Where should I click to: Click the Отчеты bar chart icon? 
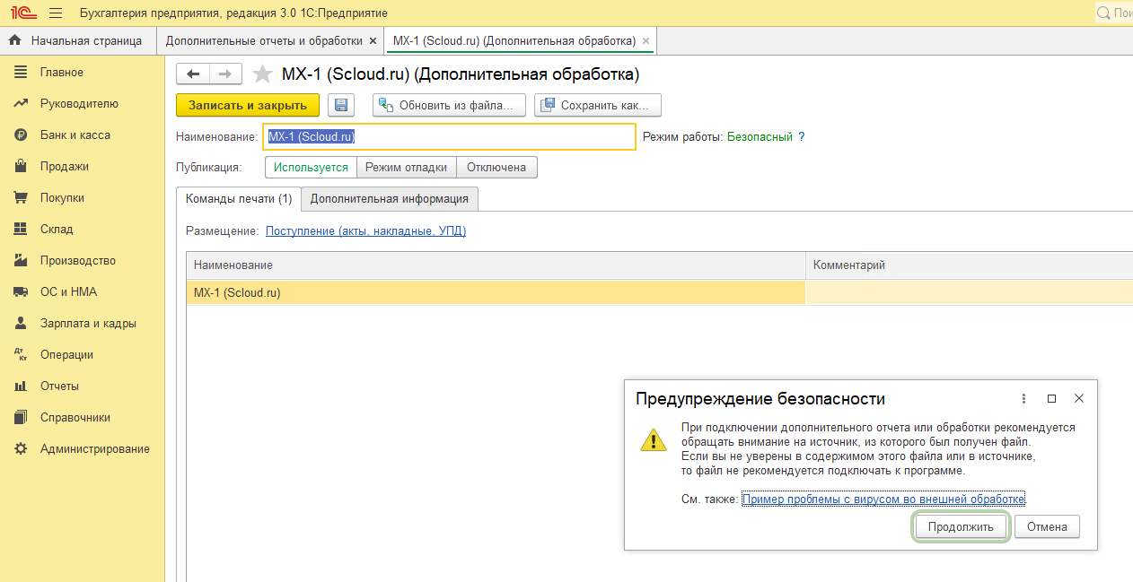21,386
